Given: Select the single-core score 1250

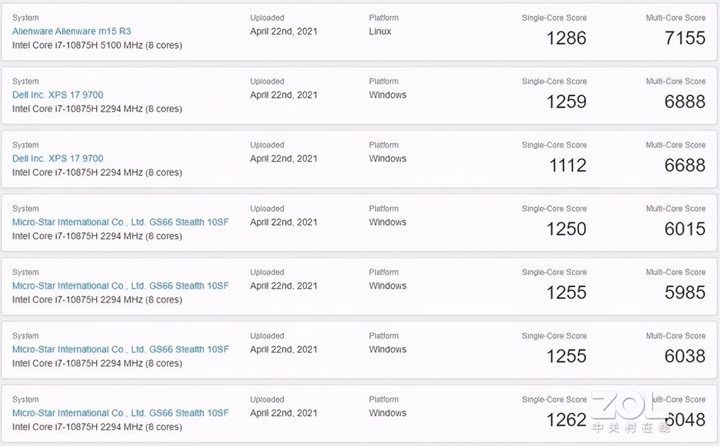Looking at the screenshot, I should coord(566,229).
